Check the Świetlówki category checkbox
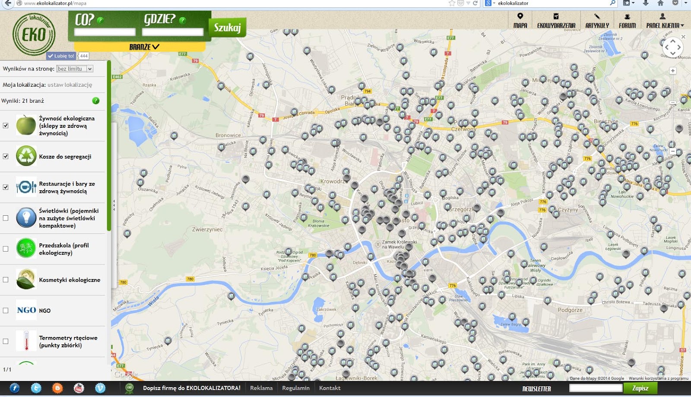Image resolution: width=691 pixels, height=397 pixels. 6,218
